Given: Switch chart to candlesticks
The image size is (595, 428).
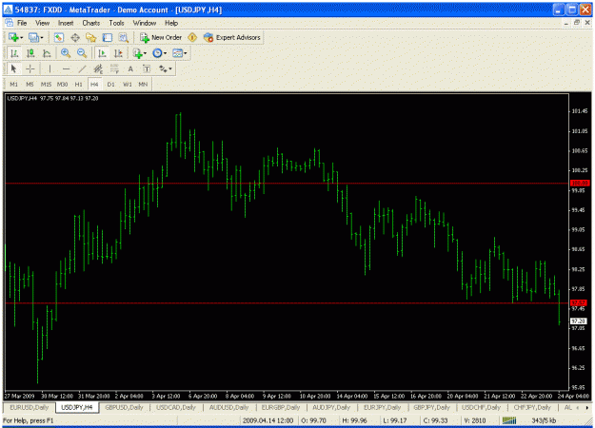Looking at the screenshot, I should (30, 53).
